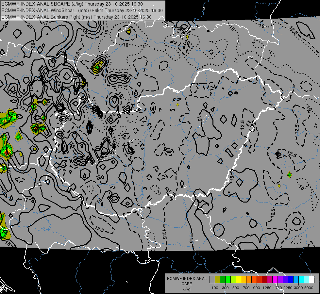Click the legend value 100
This screenshot has height=294, width=320.
pyautogui.click(x=215, y=288)
